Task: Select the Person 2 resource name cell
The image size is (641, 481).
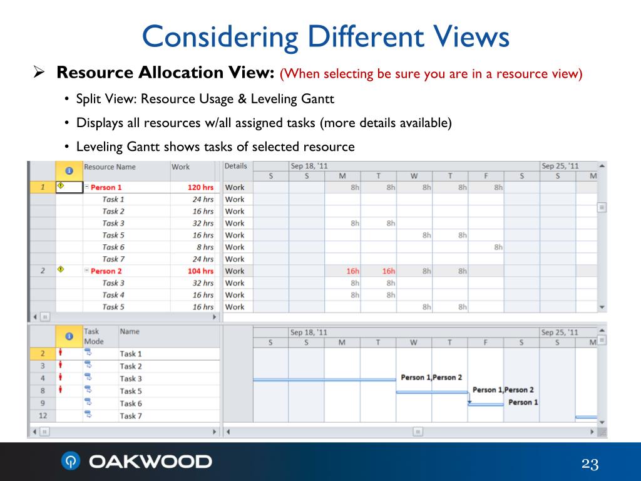Action: (126, 271)
